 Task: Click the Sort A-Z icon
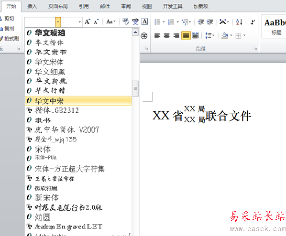coord(239,22)
